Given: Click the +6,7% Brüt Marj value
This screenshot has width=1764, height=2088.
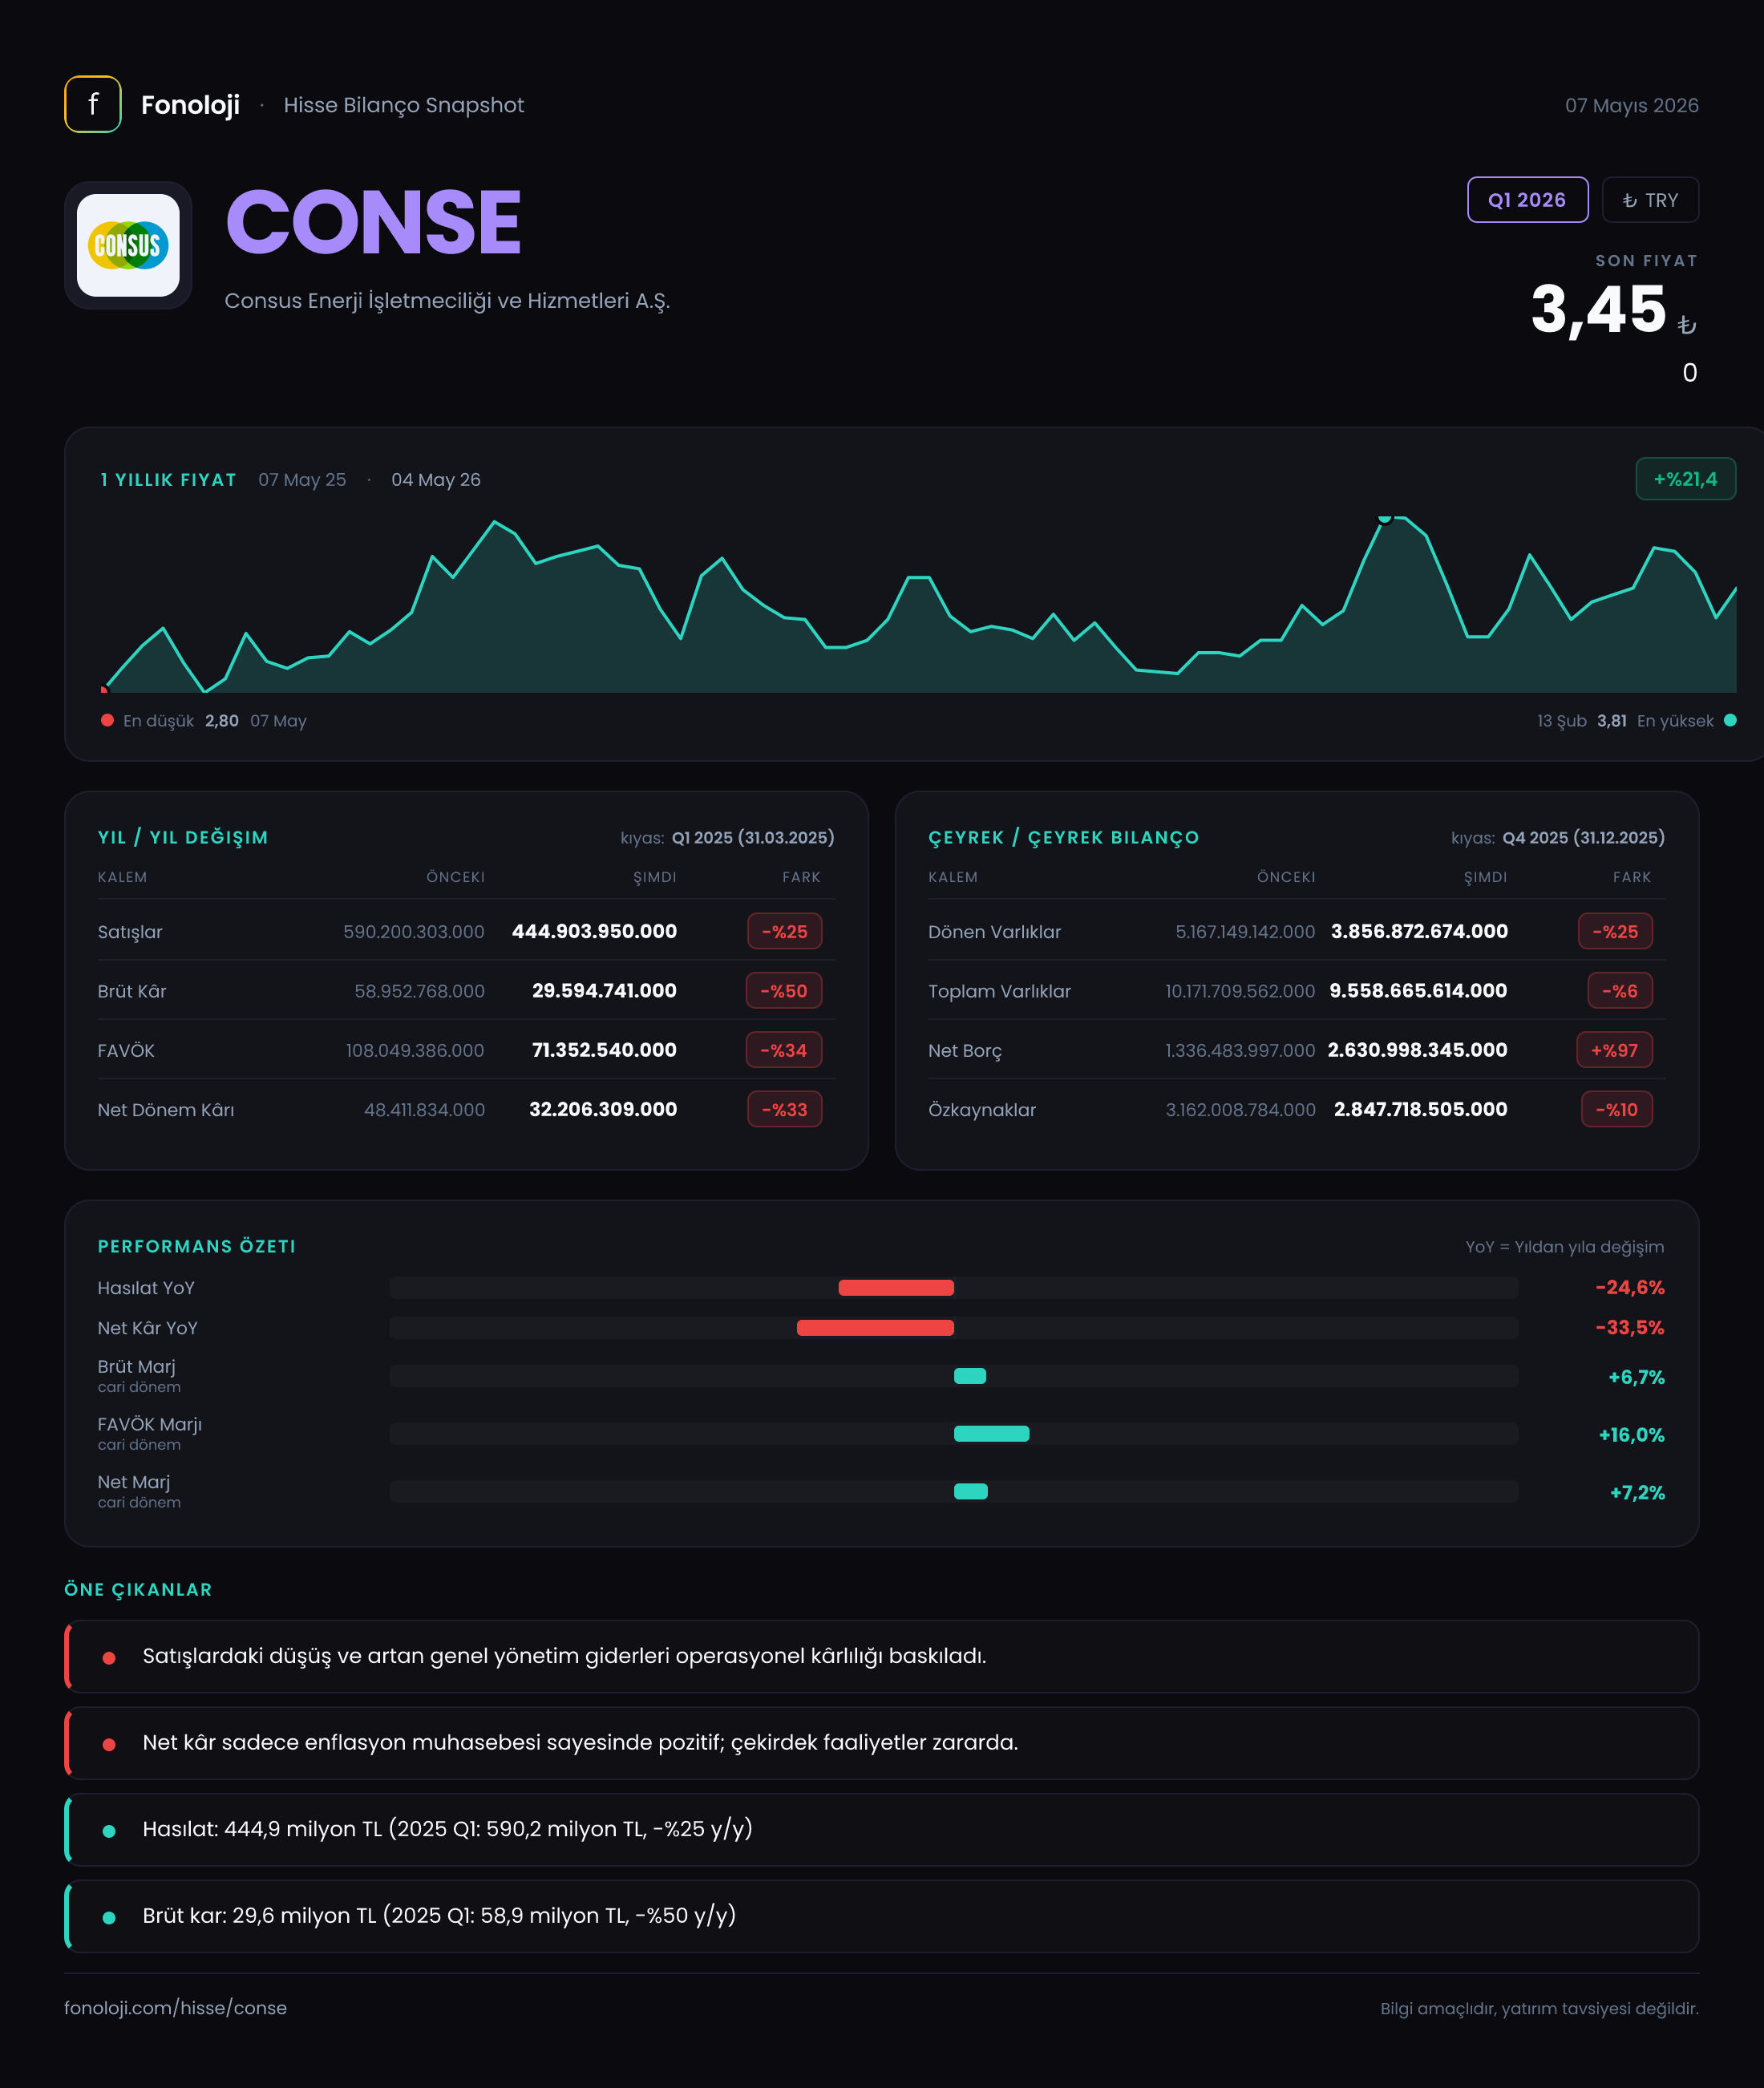Looking at the screenshot, I should 1636,1377.
